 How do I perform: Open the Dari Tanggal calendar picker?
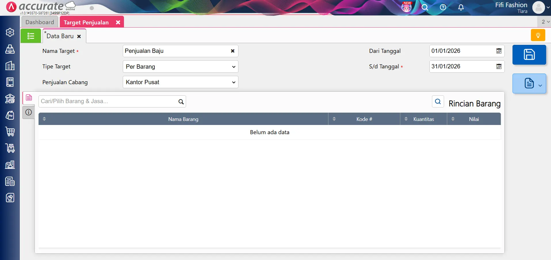499,51
